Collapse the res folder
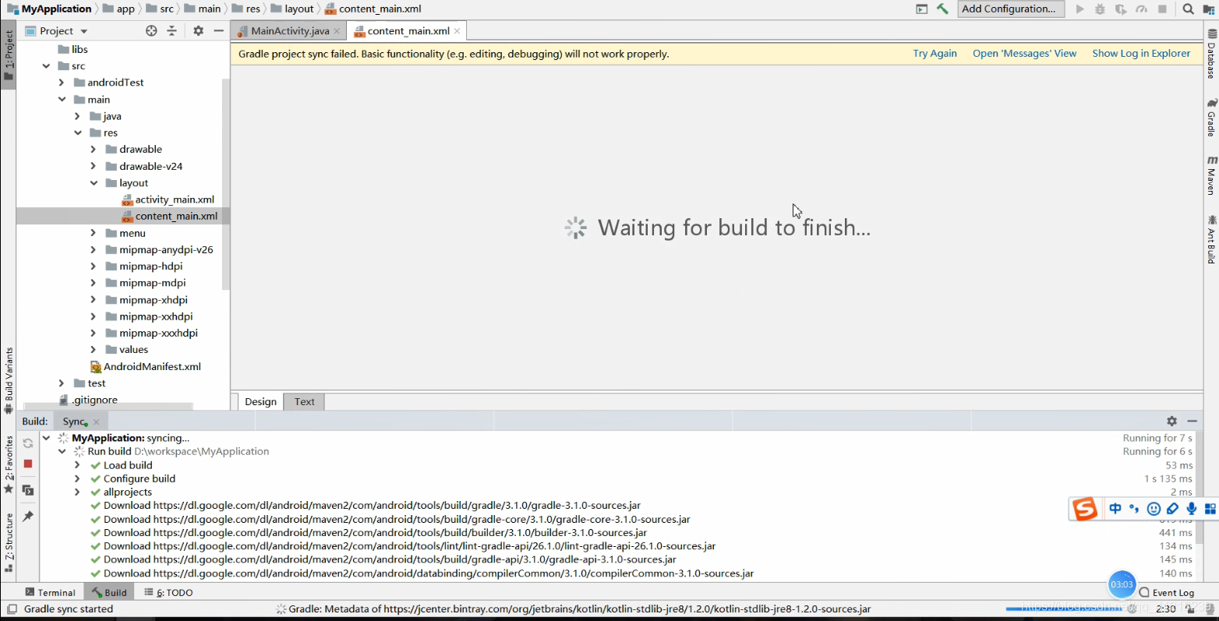Viewport: 1219px width, 621px height. 77,133
